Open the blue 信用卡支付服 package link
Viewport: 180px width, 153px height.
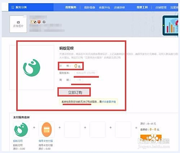[46, 141]
